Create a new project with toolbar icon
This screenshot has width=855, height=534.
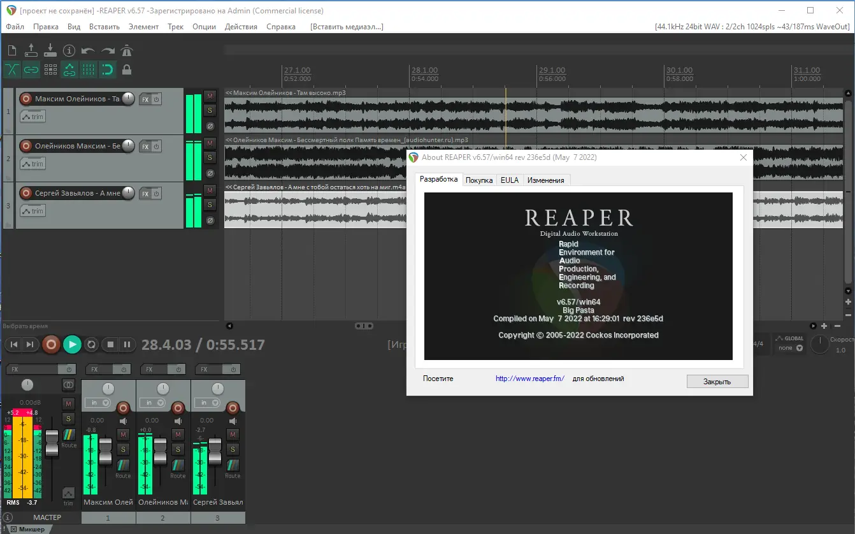[x=12, y=51]
